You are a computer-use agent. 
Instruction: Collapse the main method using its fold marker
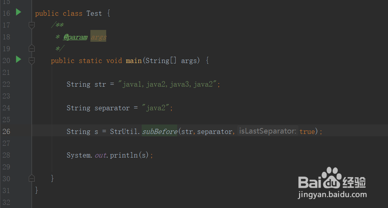pyautogui.click(x=32, y=61)
